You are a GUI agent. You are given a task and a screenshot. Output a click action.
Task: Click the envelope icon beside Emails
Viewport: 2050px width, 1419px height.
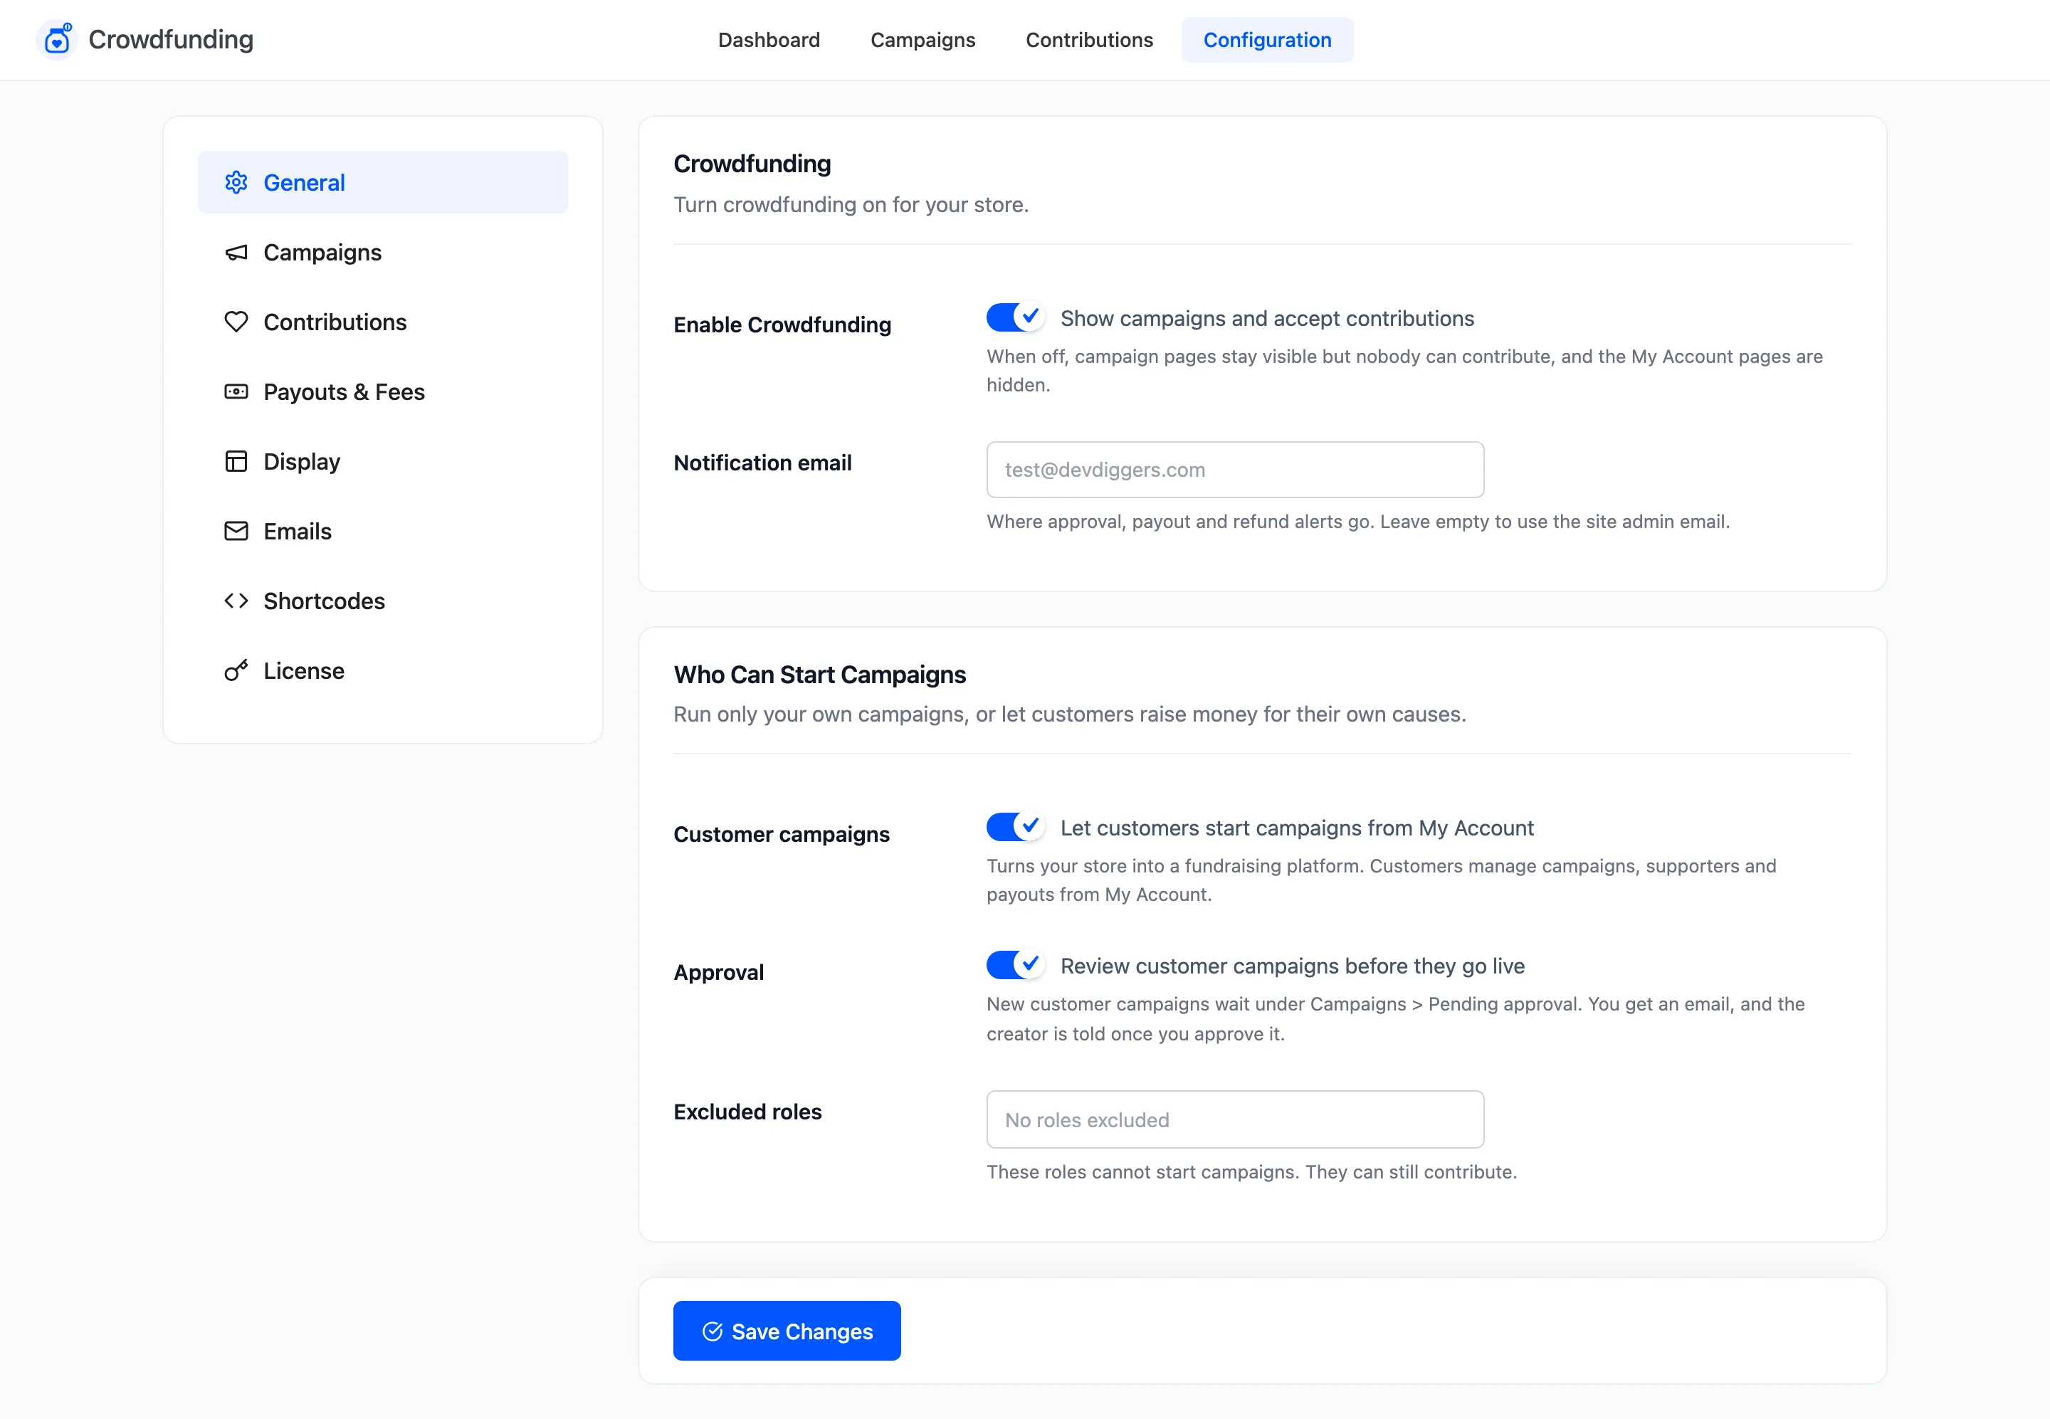pyautogui.click(x=236, y=531)
